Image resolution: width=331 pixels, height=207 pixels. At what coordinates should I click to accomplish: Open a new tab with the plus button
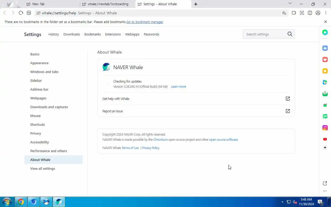tap(196, 4)
